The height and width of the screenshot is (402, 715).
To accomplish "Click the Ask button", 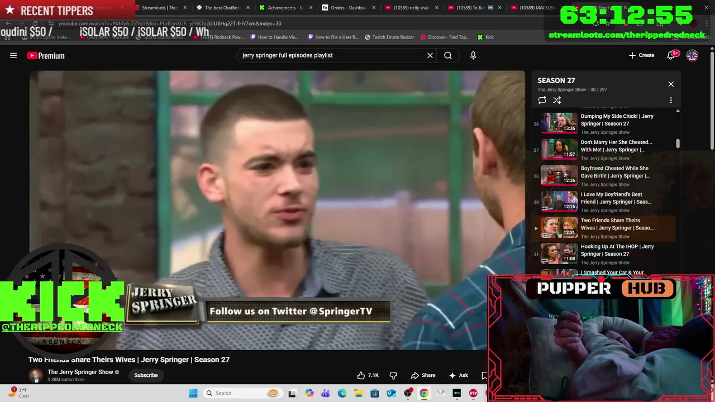I will [x=458, y=375].
